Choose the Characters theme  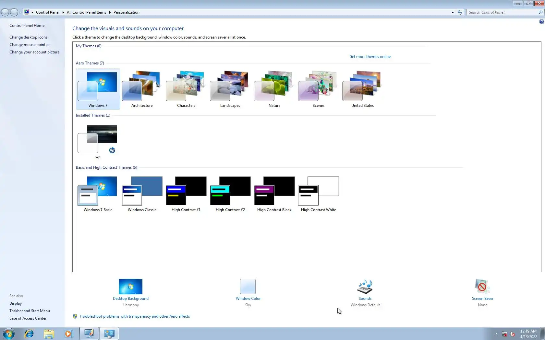186,89
